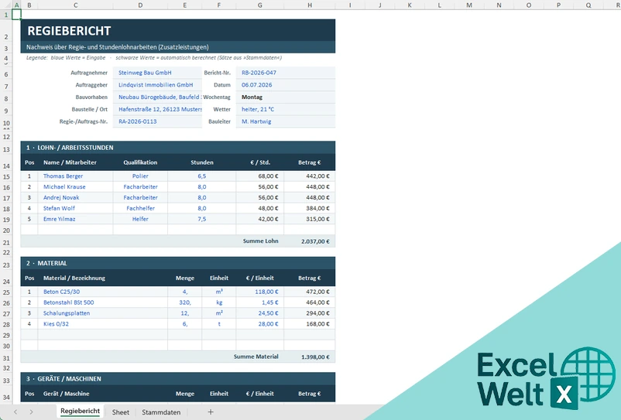Image resolution: width=621 pixels, height=420 pixels.
Task: Select the Polier qualification cell
Action: (x=140, y=176)
